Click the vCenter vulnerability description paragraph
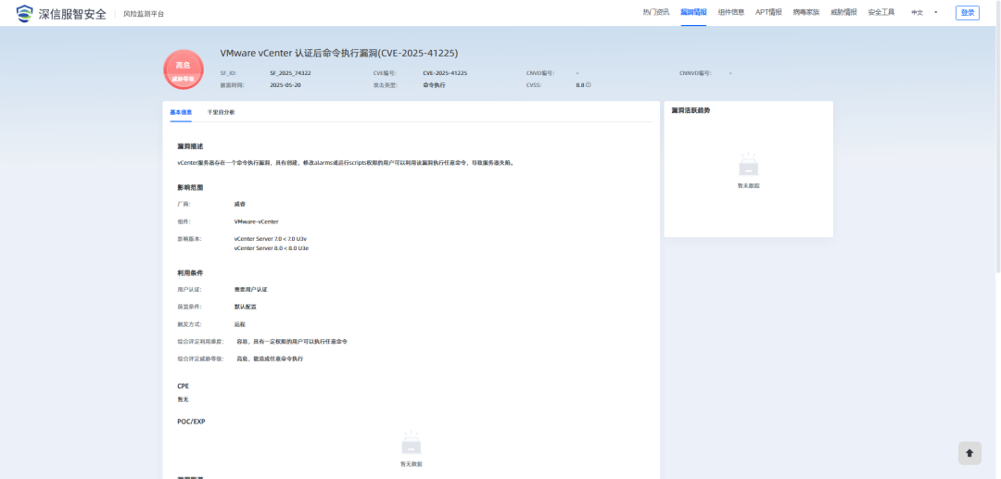1001x479 pixels. pyautogui.click(x=346, y=163)
